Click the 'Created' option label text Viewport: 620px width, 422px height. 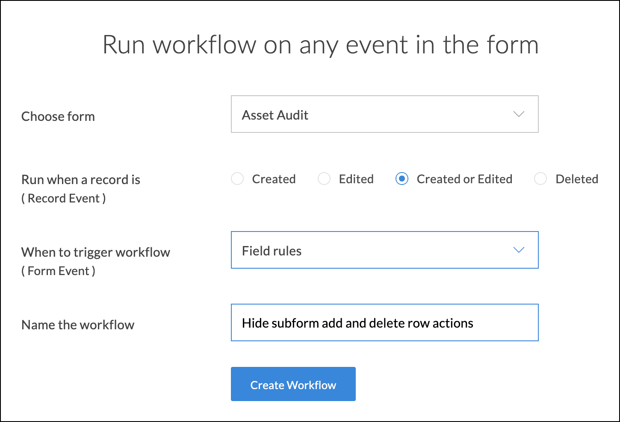(x=274, y=179)
